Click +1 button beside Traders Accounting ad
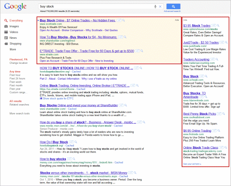The height and width of the screenshot is (186, 231). (212, 60)
